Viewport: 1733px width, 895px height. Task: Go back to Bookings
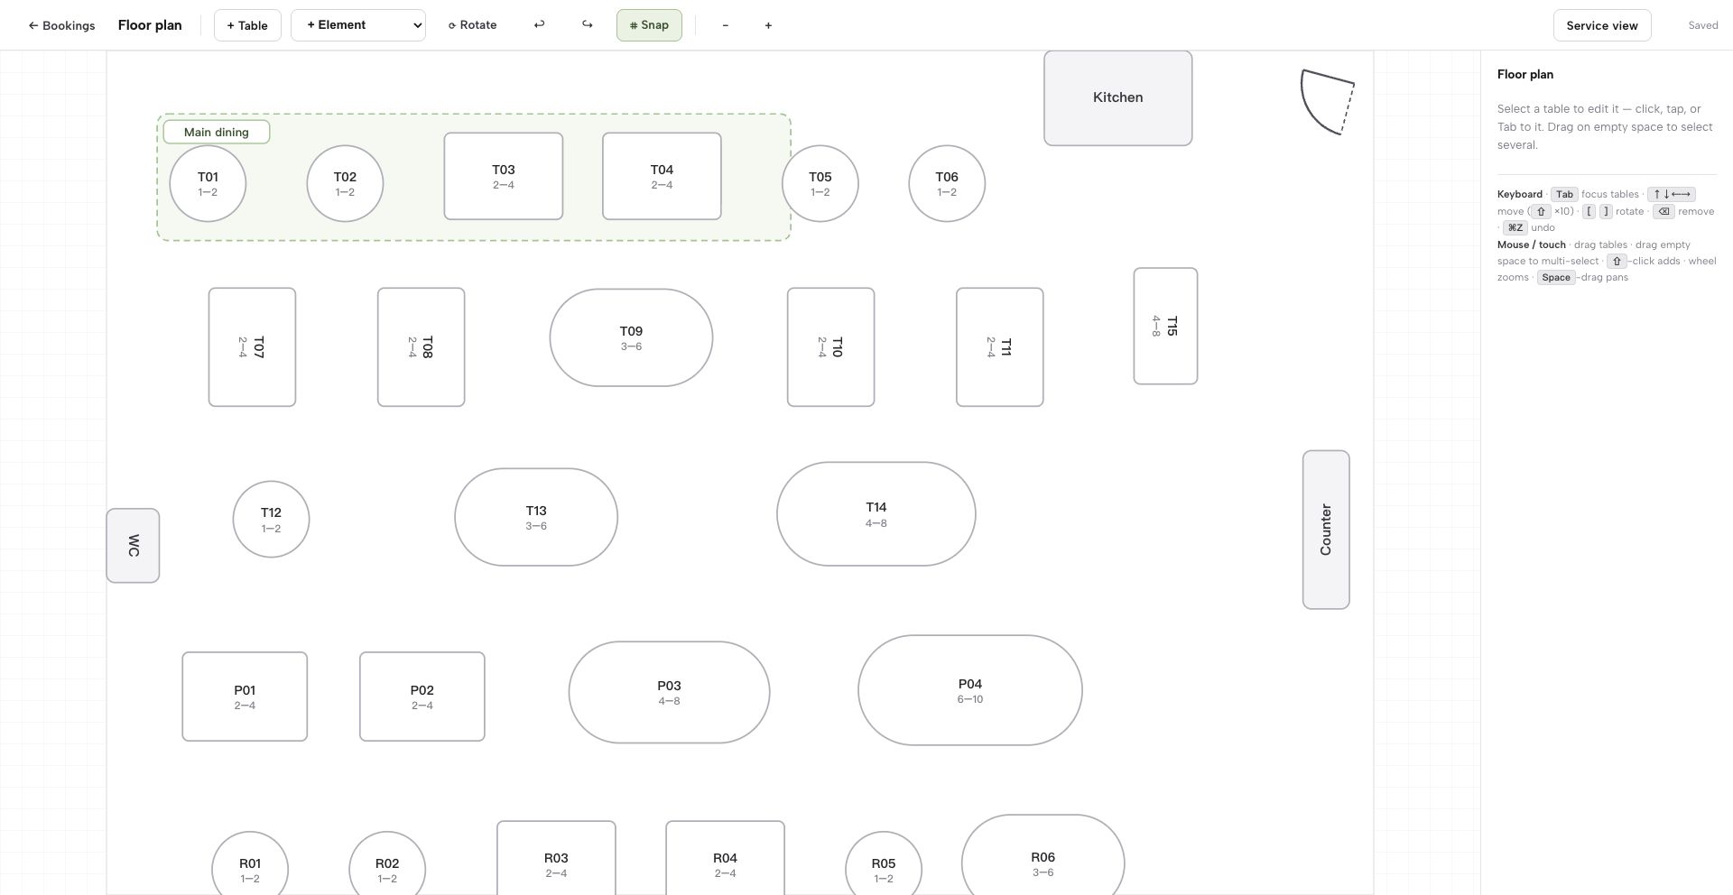61,25
